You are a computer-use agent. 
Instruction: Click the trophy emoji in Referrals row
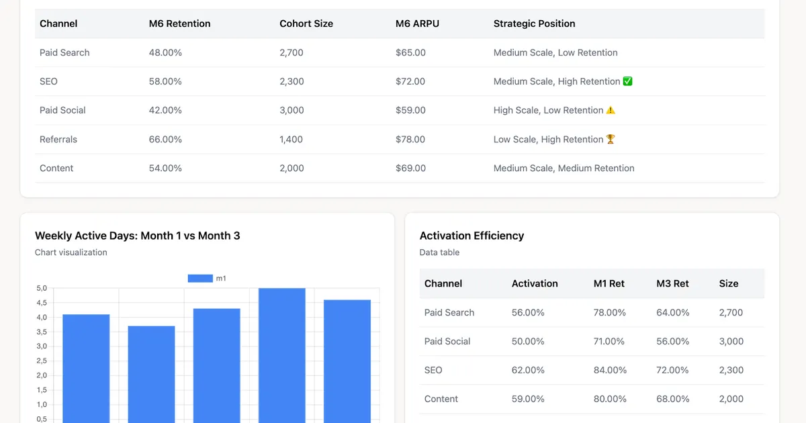coord(611,139)
